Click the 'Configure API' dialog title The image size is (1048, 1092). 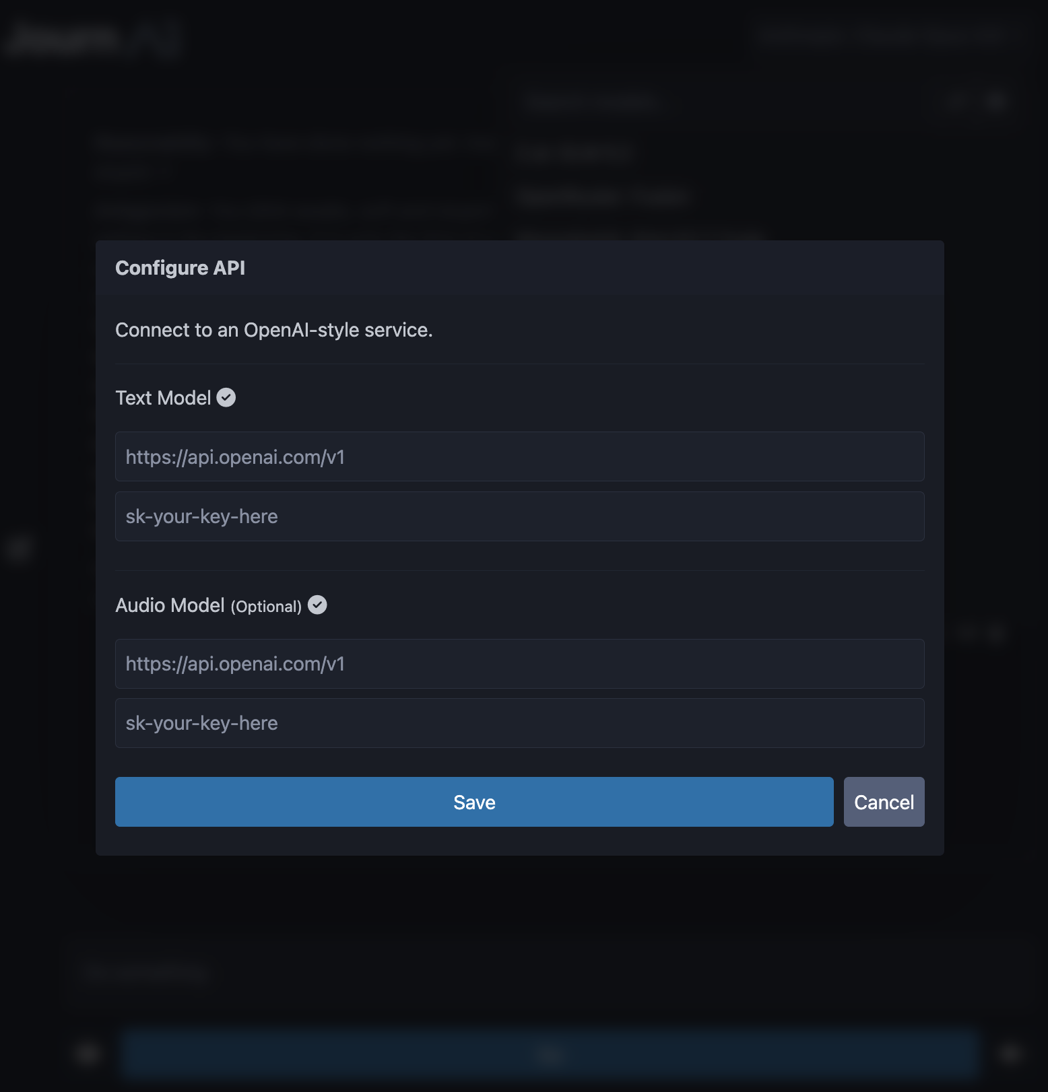tap(180, 268)
